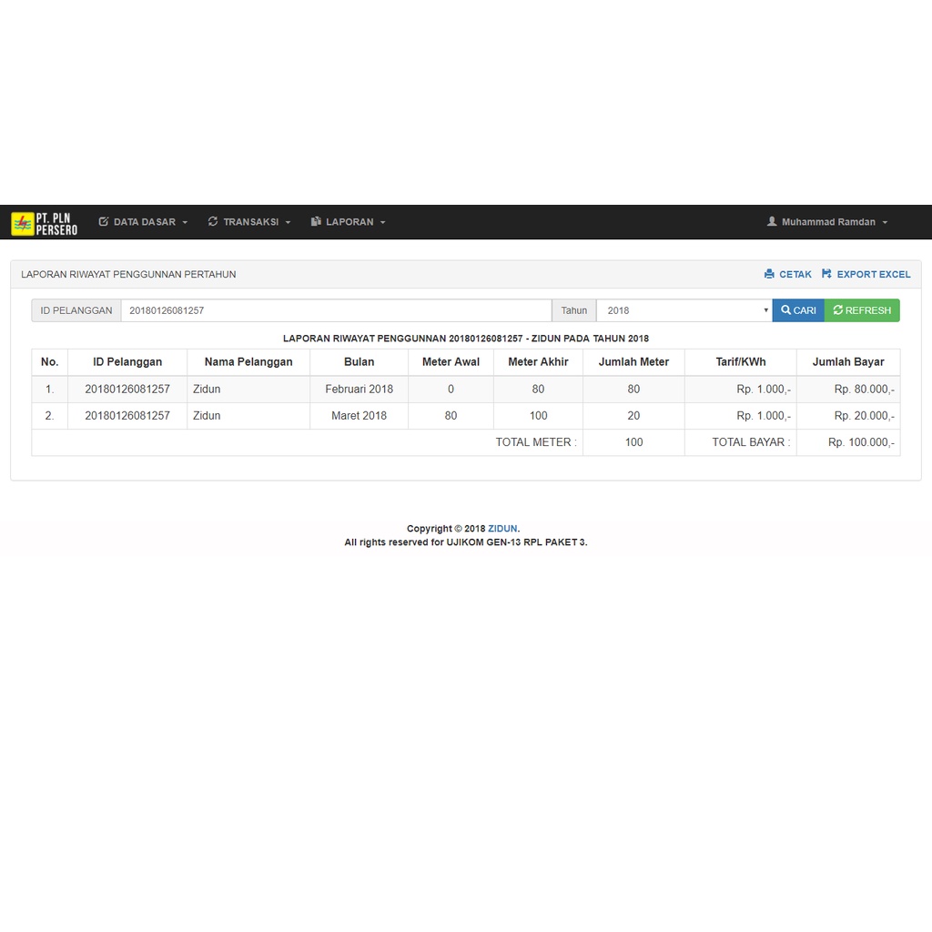
Task: Click the refresh icon in the green button
Action: click(x=838, y=310)
